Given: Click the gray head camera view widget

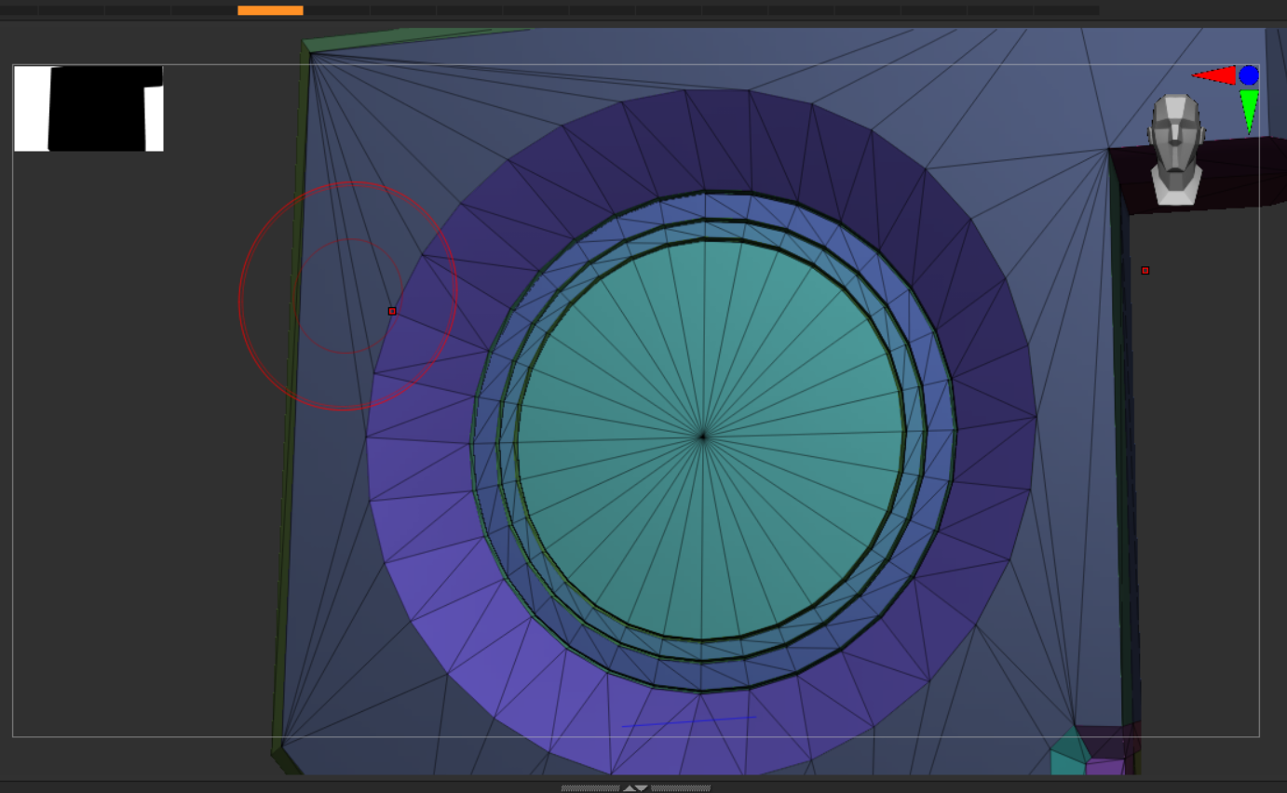Looking at the screenshot, I should (1176, 149).
